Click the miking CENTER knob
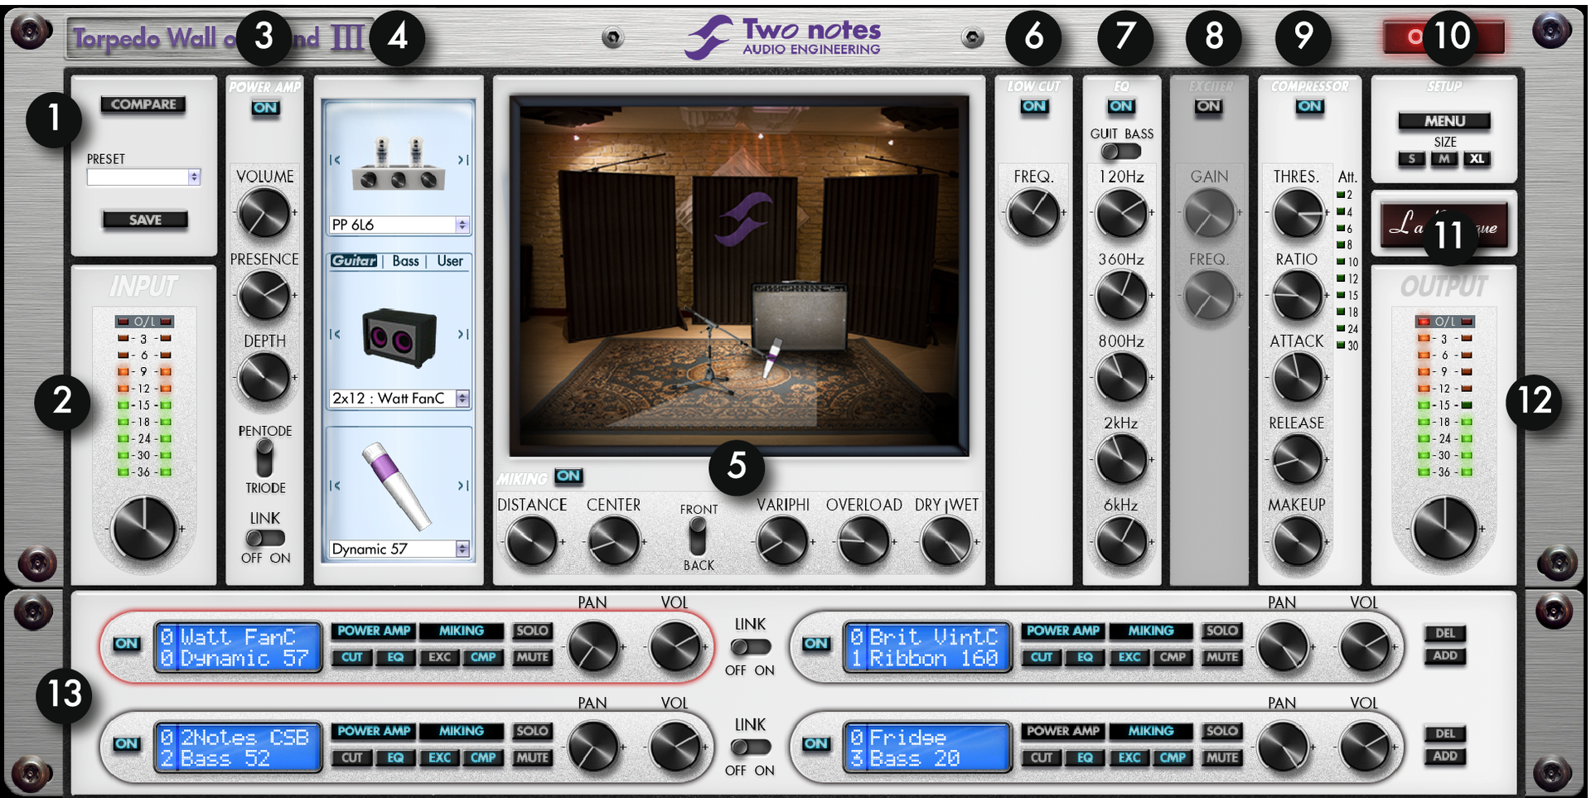1591x798 pixels. pos(613,542)
